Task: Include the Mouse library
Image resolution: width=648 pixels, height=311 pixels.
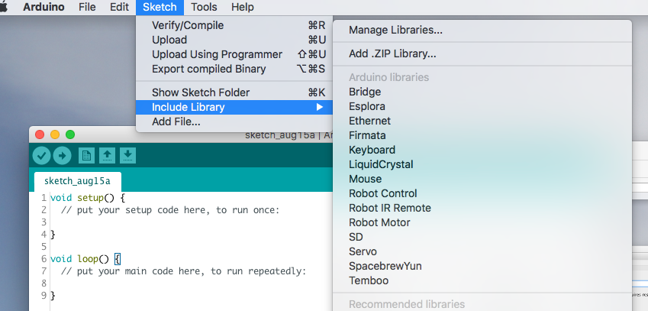Action: point(482,179)
